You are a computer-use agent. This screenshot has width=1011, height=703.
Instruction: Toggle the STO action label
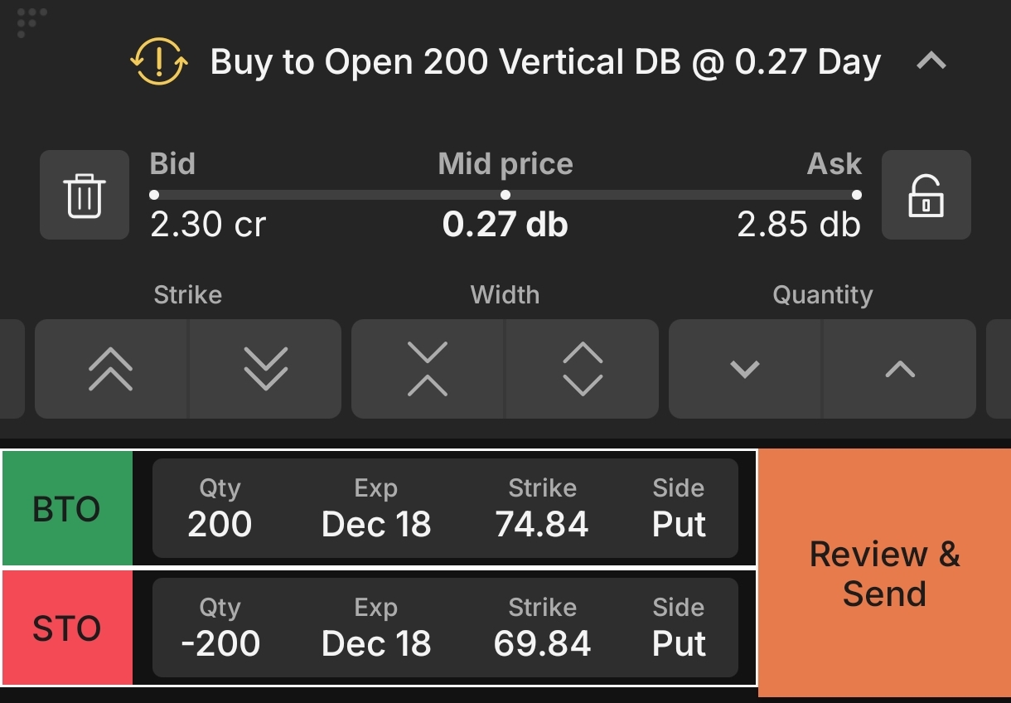[x=66, y=628]
